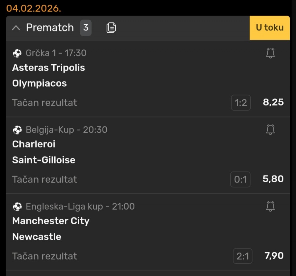Viewport: 296px width, 276px height.
Task: Click the Prematch section title
Action: click(50, 28)
